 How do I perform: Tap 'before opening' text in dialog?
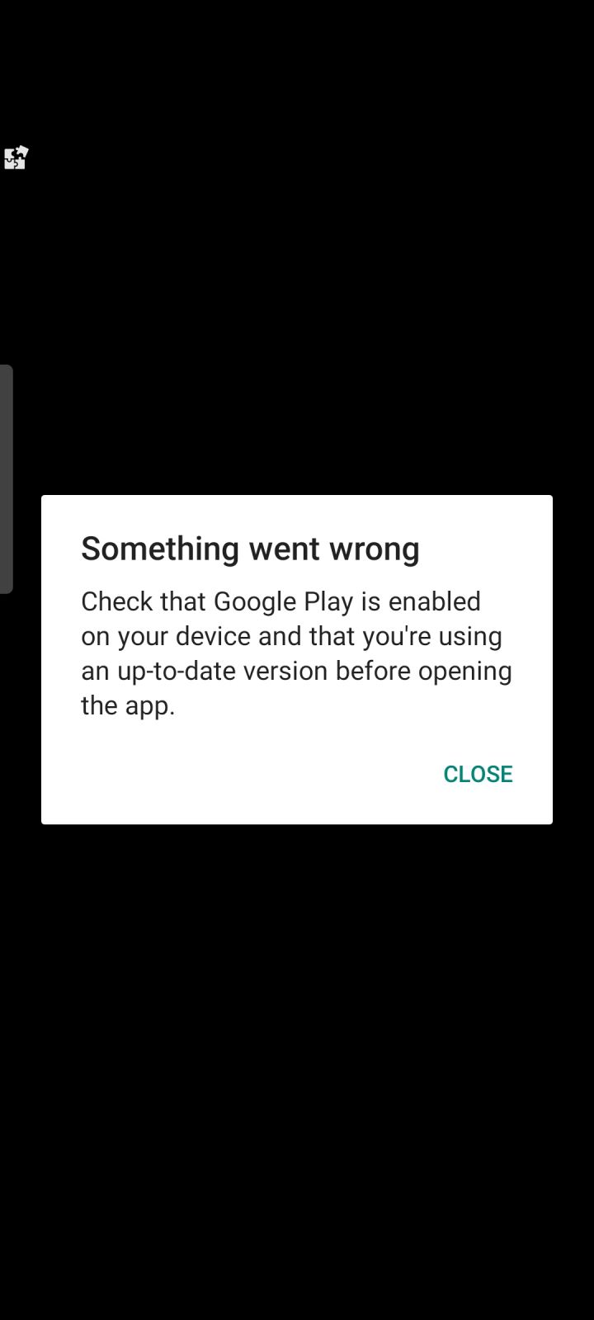point(424,672)
